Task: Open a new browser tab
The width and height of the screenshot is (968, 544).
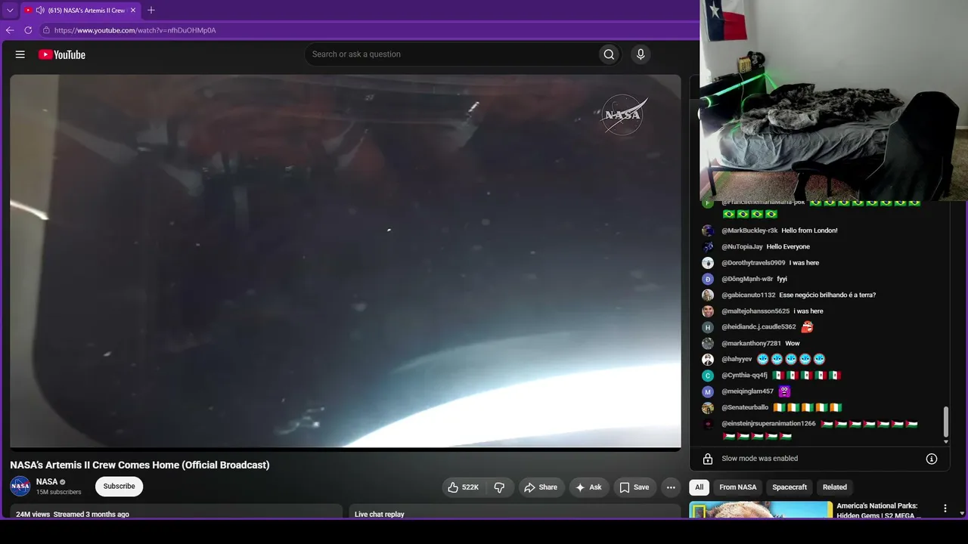Action: pos(150,11)
